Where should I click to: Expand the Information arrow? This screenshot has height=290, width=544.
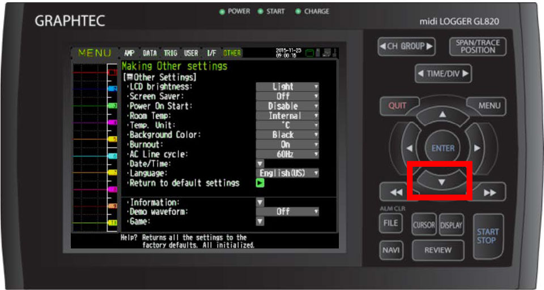click(x=260, y=202)
